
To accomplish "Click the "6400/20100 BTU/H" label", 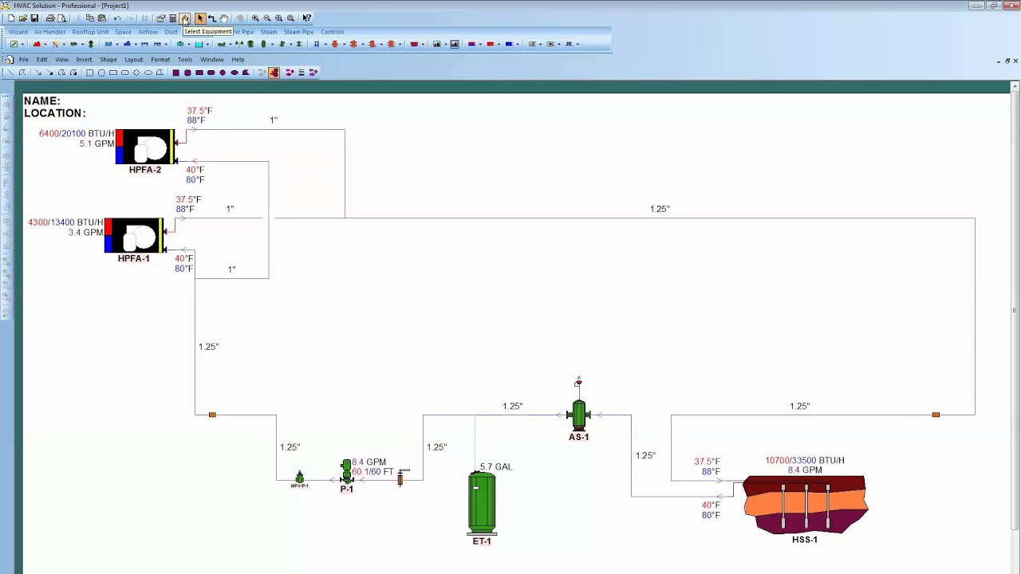I will tap(77, 133).
